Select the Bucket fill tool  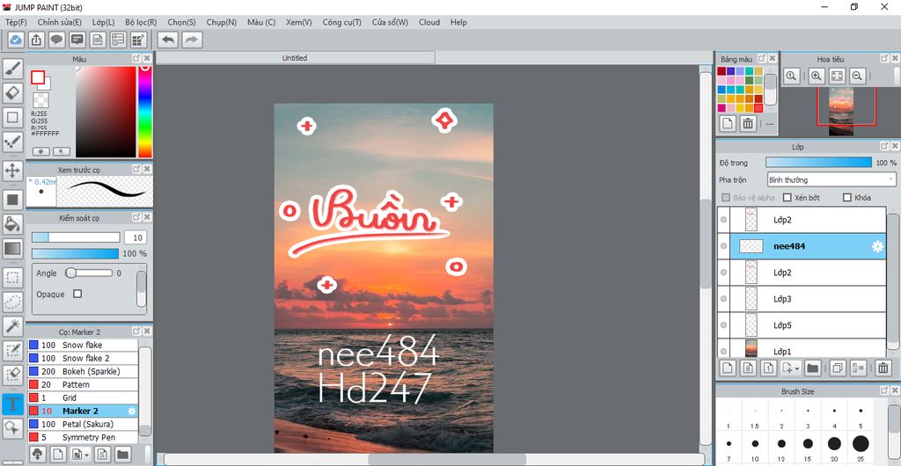[12, 224]
